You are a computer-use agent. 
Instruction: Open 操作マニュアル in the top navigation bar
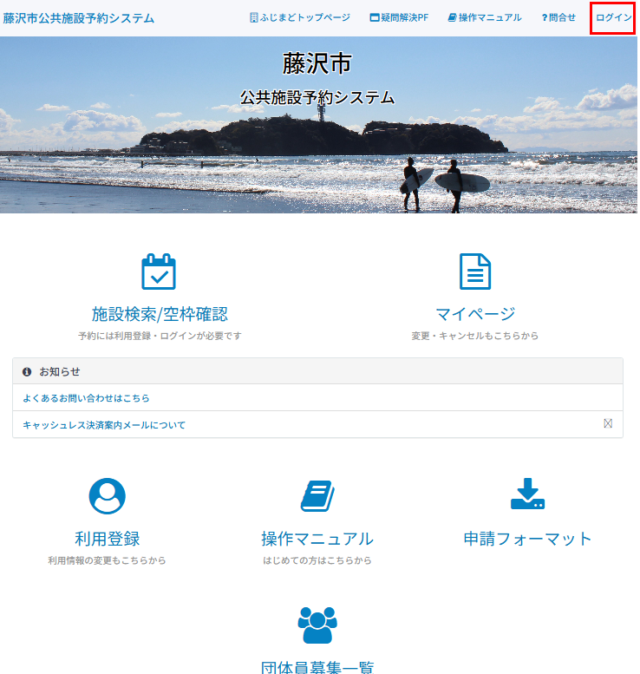(485, 17)
